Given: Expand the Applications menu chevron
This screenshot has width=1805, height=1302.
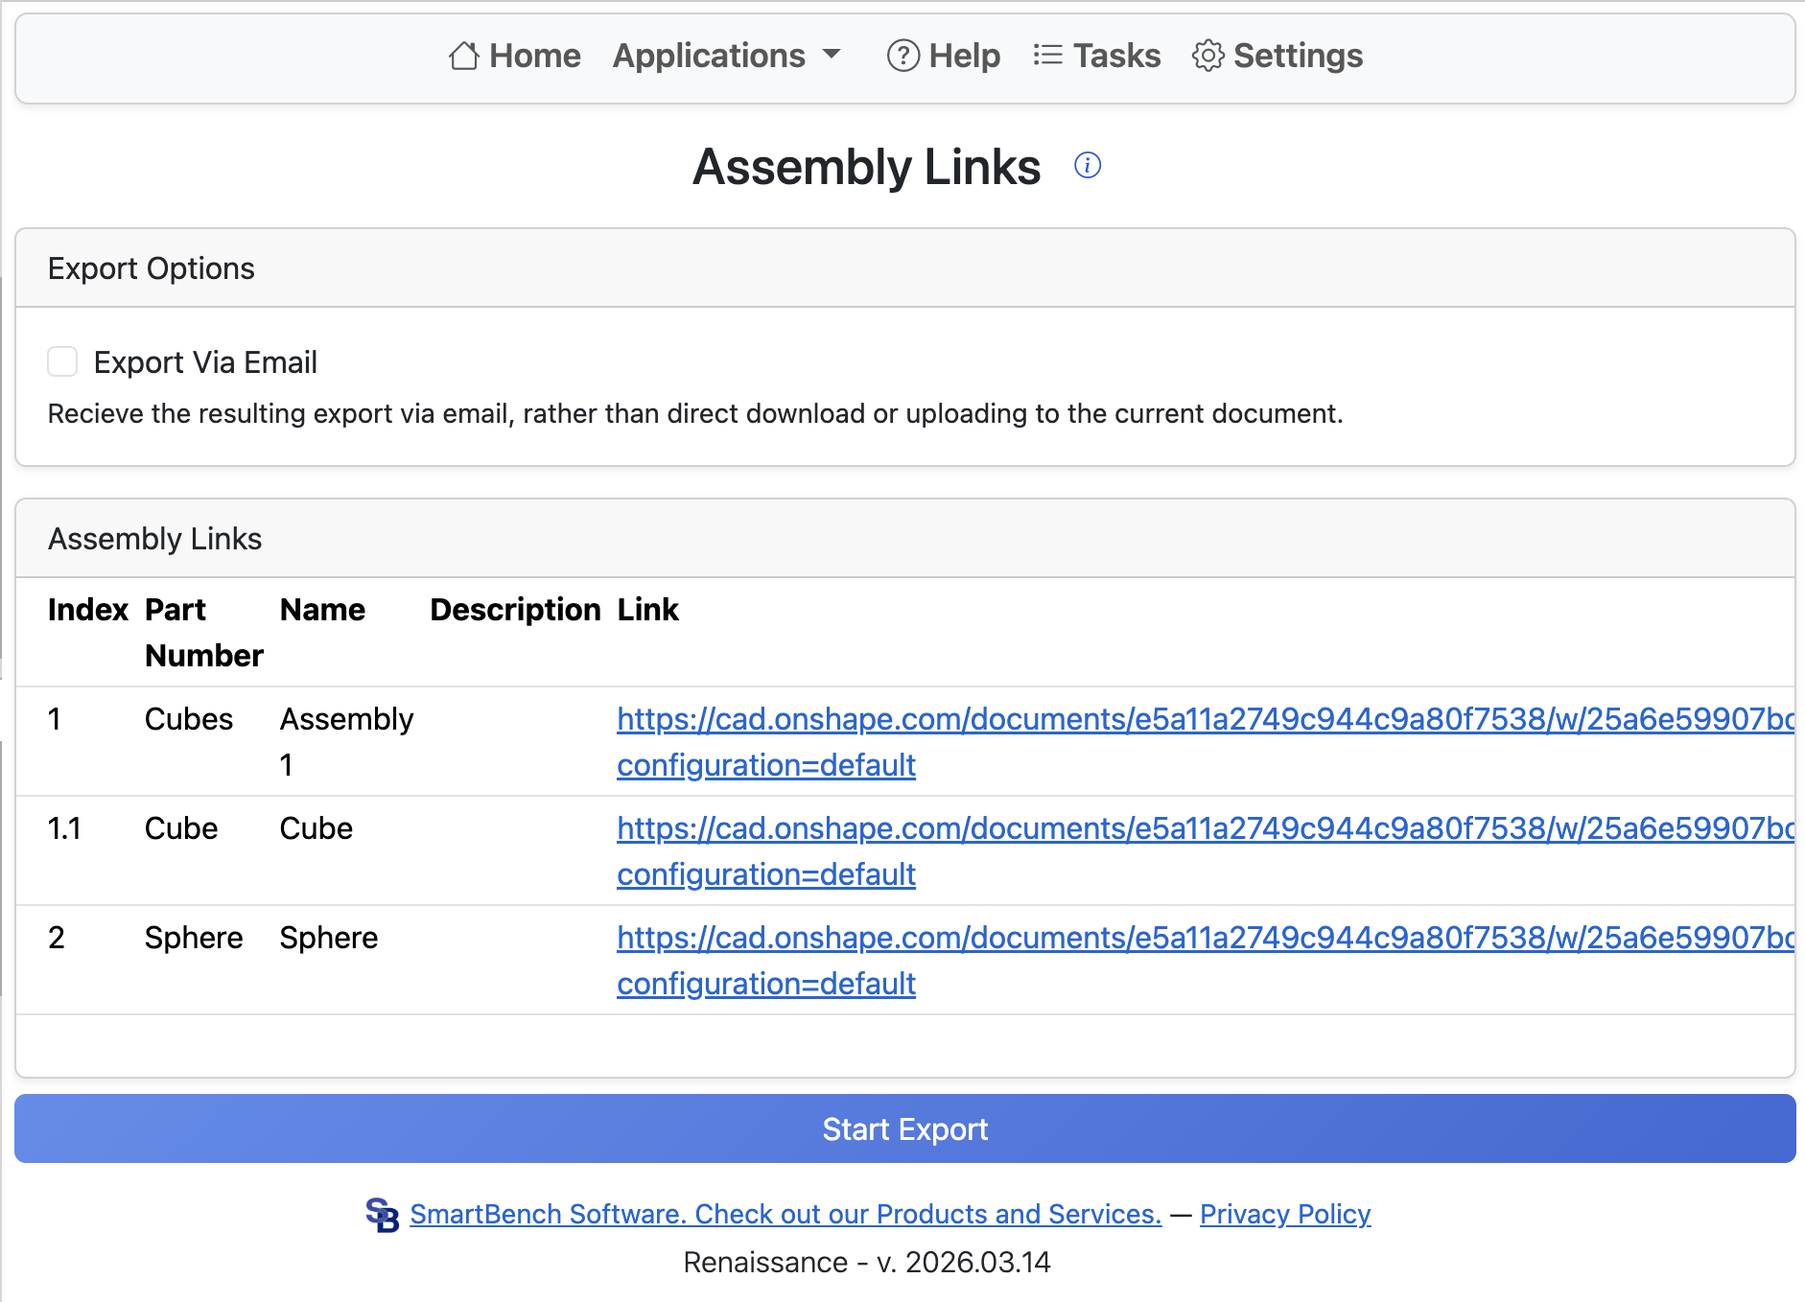Looking at the screenshot, I should [831, 56].
